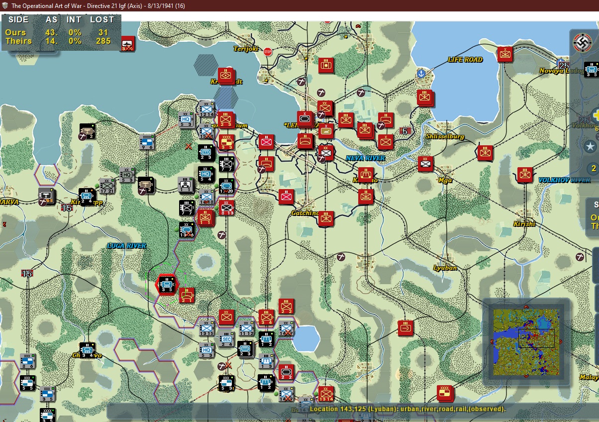Click the LIFE ROAD map label
This screenshot has width=599, height=422.
pos(465,60)
